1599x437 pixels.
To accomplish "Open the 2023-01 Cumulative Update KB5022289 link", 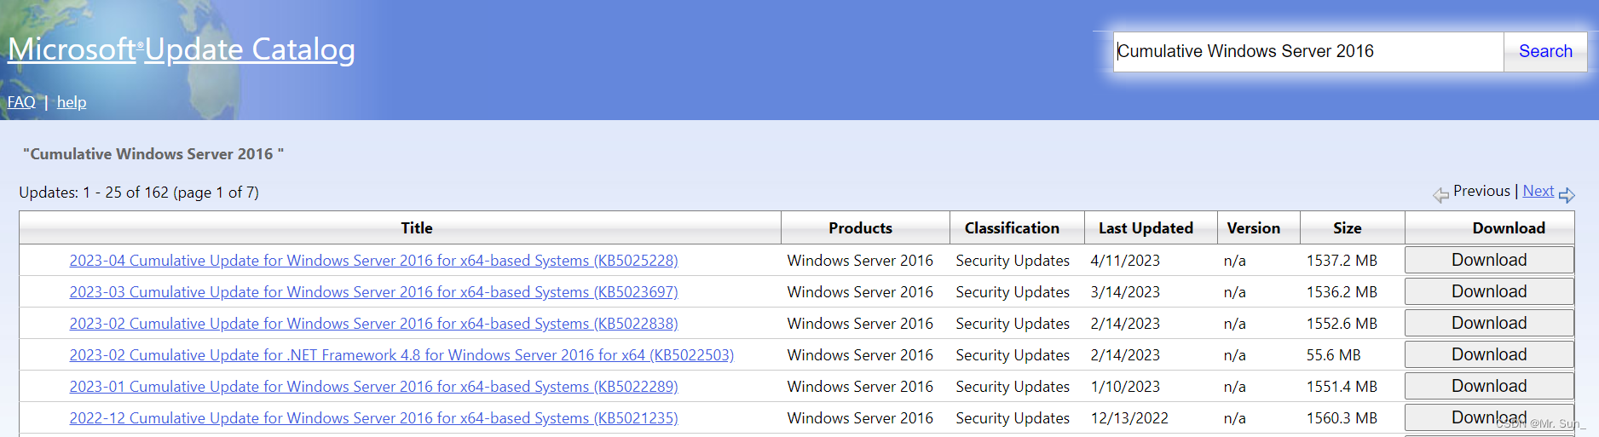I will click(373, 387).
